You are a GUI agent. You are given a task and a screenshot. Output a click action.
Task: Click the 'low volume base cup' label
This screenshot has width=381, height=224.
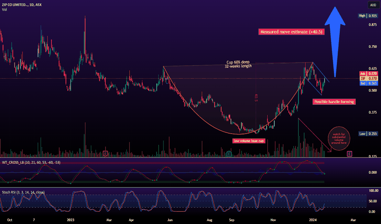coord(249,141)
